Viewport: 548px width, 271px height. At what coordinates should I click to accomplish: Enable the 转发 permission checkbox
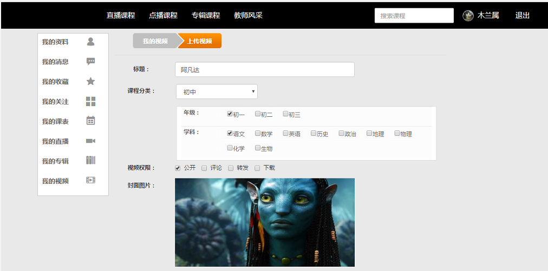pos(231,168)
